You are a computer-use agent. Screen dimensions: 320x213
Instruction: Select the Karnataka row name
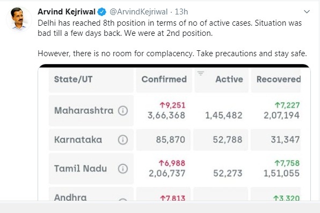tap(78, 140)
